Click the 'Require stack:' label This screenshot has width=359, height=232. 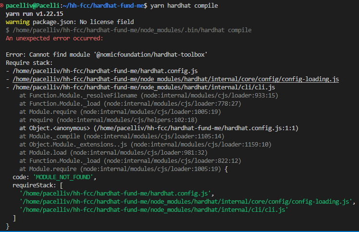29,63
